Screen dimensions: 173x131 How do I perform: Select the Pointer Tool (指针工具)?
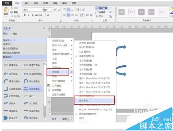coord(102,8)
